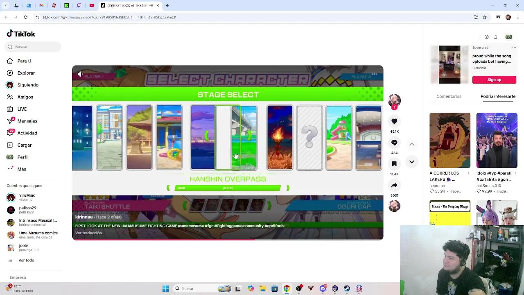The height and width of the screenshot is (295, 524).
Task: Open the Gmail browser tab
Action: click(41, 6)
